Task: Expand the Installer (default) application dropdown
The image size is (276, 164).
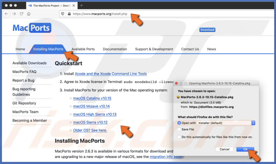Action: [x=226, y=123]
